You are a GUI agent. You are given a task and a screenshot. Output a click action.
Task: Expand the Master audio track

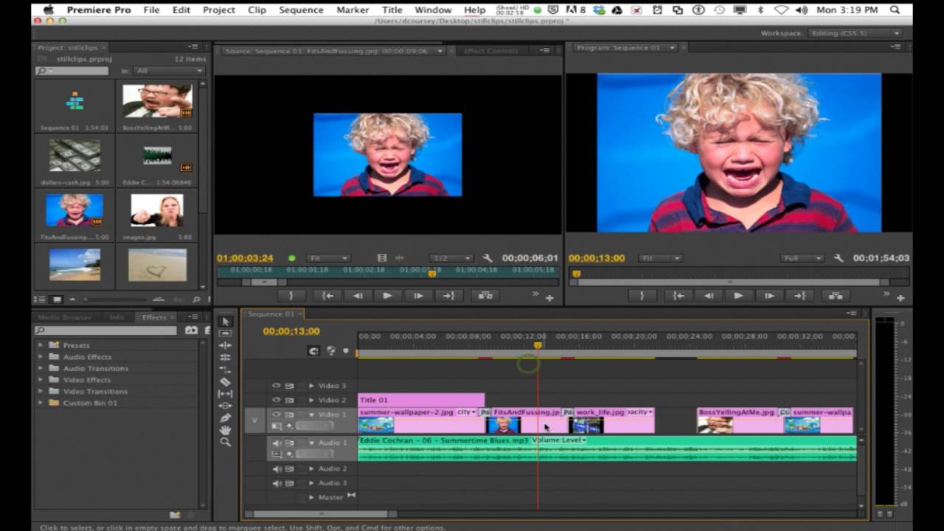pyautogui.click(x=311, y=497)
